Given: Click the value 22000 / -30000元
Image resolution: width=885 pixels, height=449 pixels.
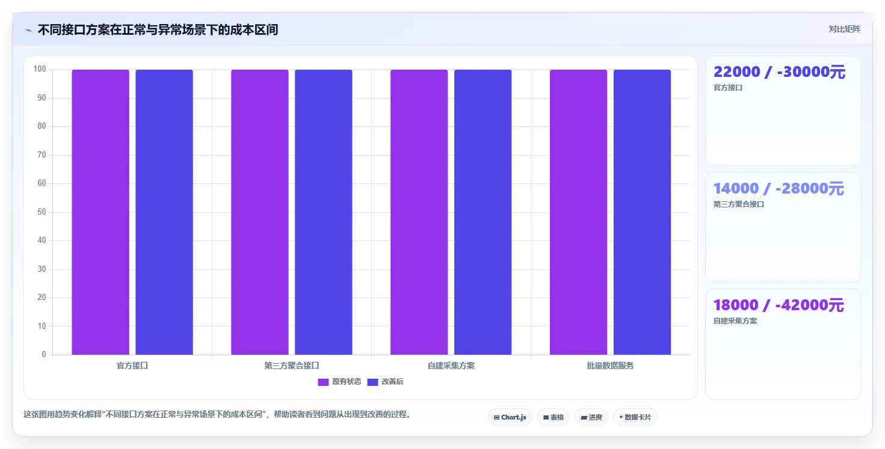Looking at the screenshot, I should coord(780,72).
